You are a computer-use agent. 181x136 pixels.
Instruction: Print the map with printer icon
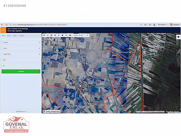coord(70,35)
